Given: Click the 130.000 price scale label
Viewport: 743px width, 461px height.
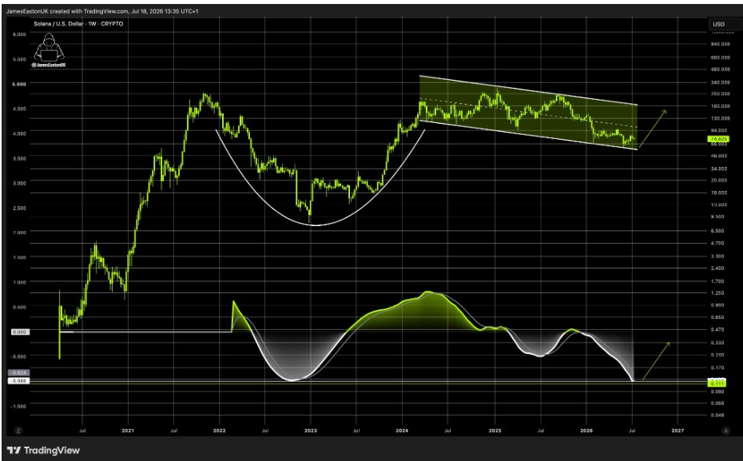Looking at the screenshot, I should coord(720,118).
